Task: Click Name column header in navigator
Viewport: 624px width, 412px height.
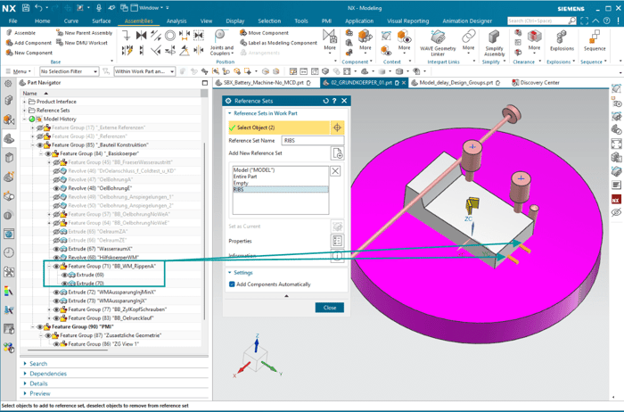Action: (29, 93)
